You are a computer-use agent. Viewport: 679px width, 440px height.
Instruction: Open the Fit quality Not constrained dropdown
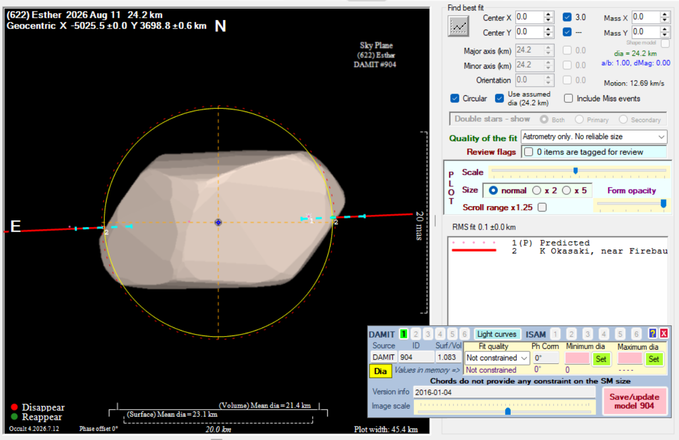click(x=497, y=358)
